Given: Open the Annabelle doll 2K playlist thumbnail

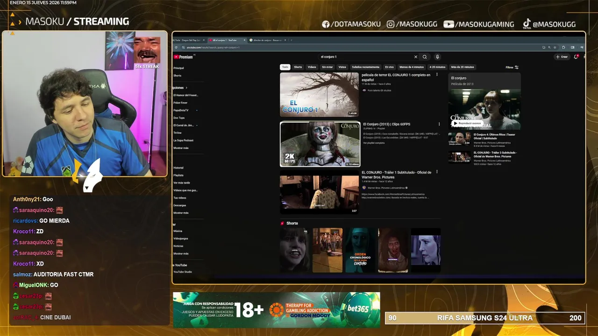Looking at the screenshot, I should point(320,144).
